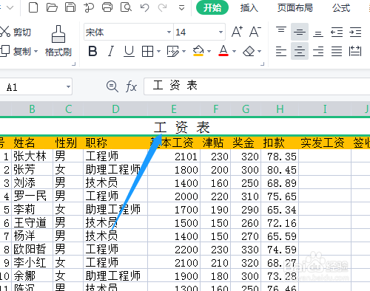This screenshot has width=370, height=291.
Task: Decrease font size with A- icon
Action: (x=255, y=32)
